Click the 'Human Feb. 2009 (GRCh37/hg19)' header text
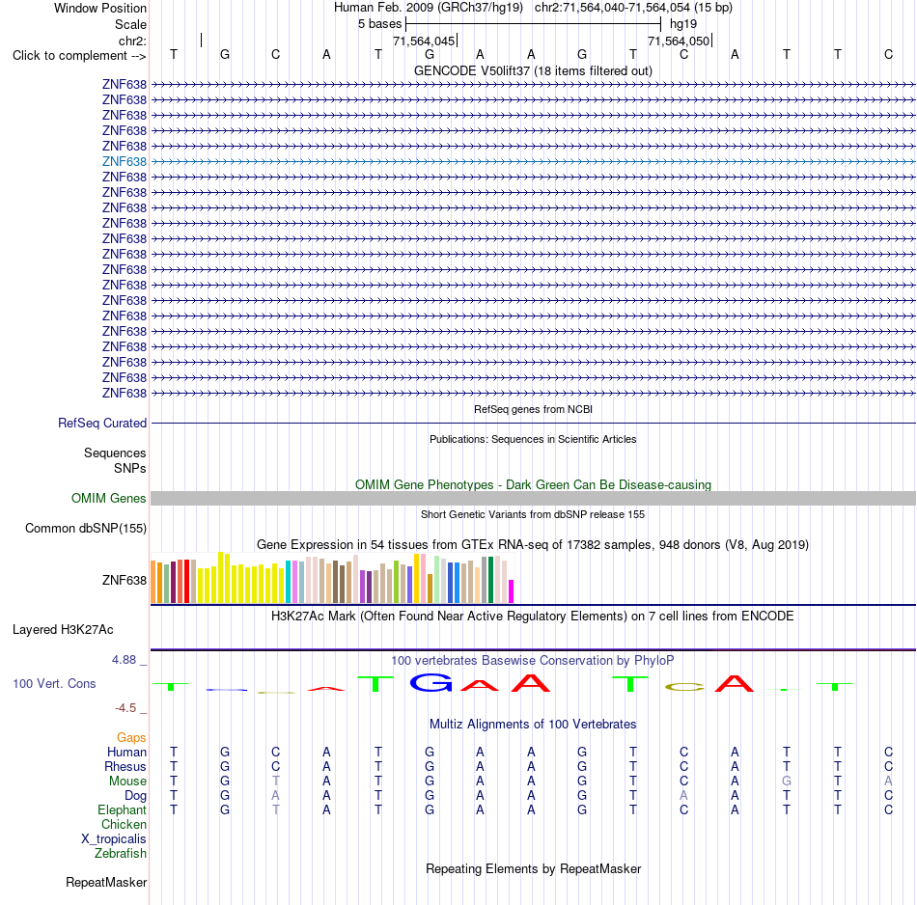The height and width of the screenshot is (905, 917). coord(428,8)
